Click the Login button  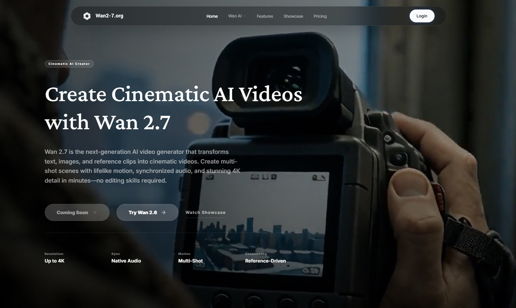[x=422, y=16]
